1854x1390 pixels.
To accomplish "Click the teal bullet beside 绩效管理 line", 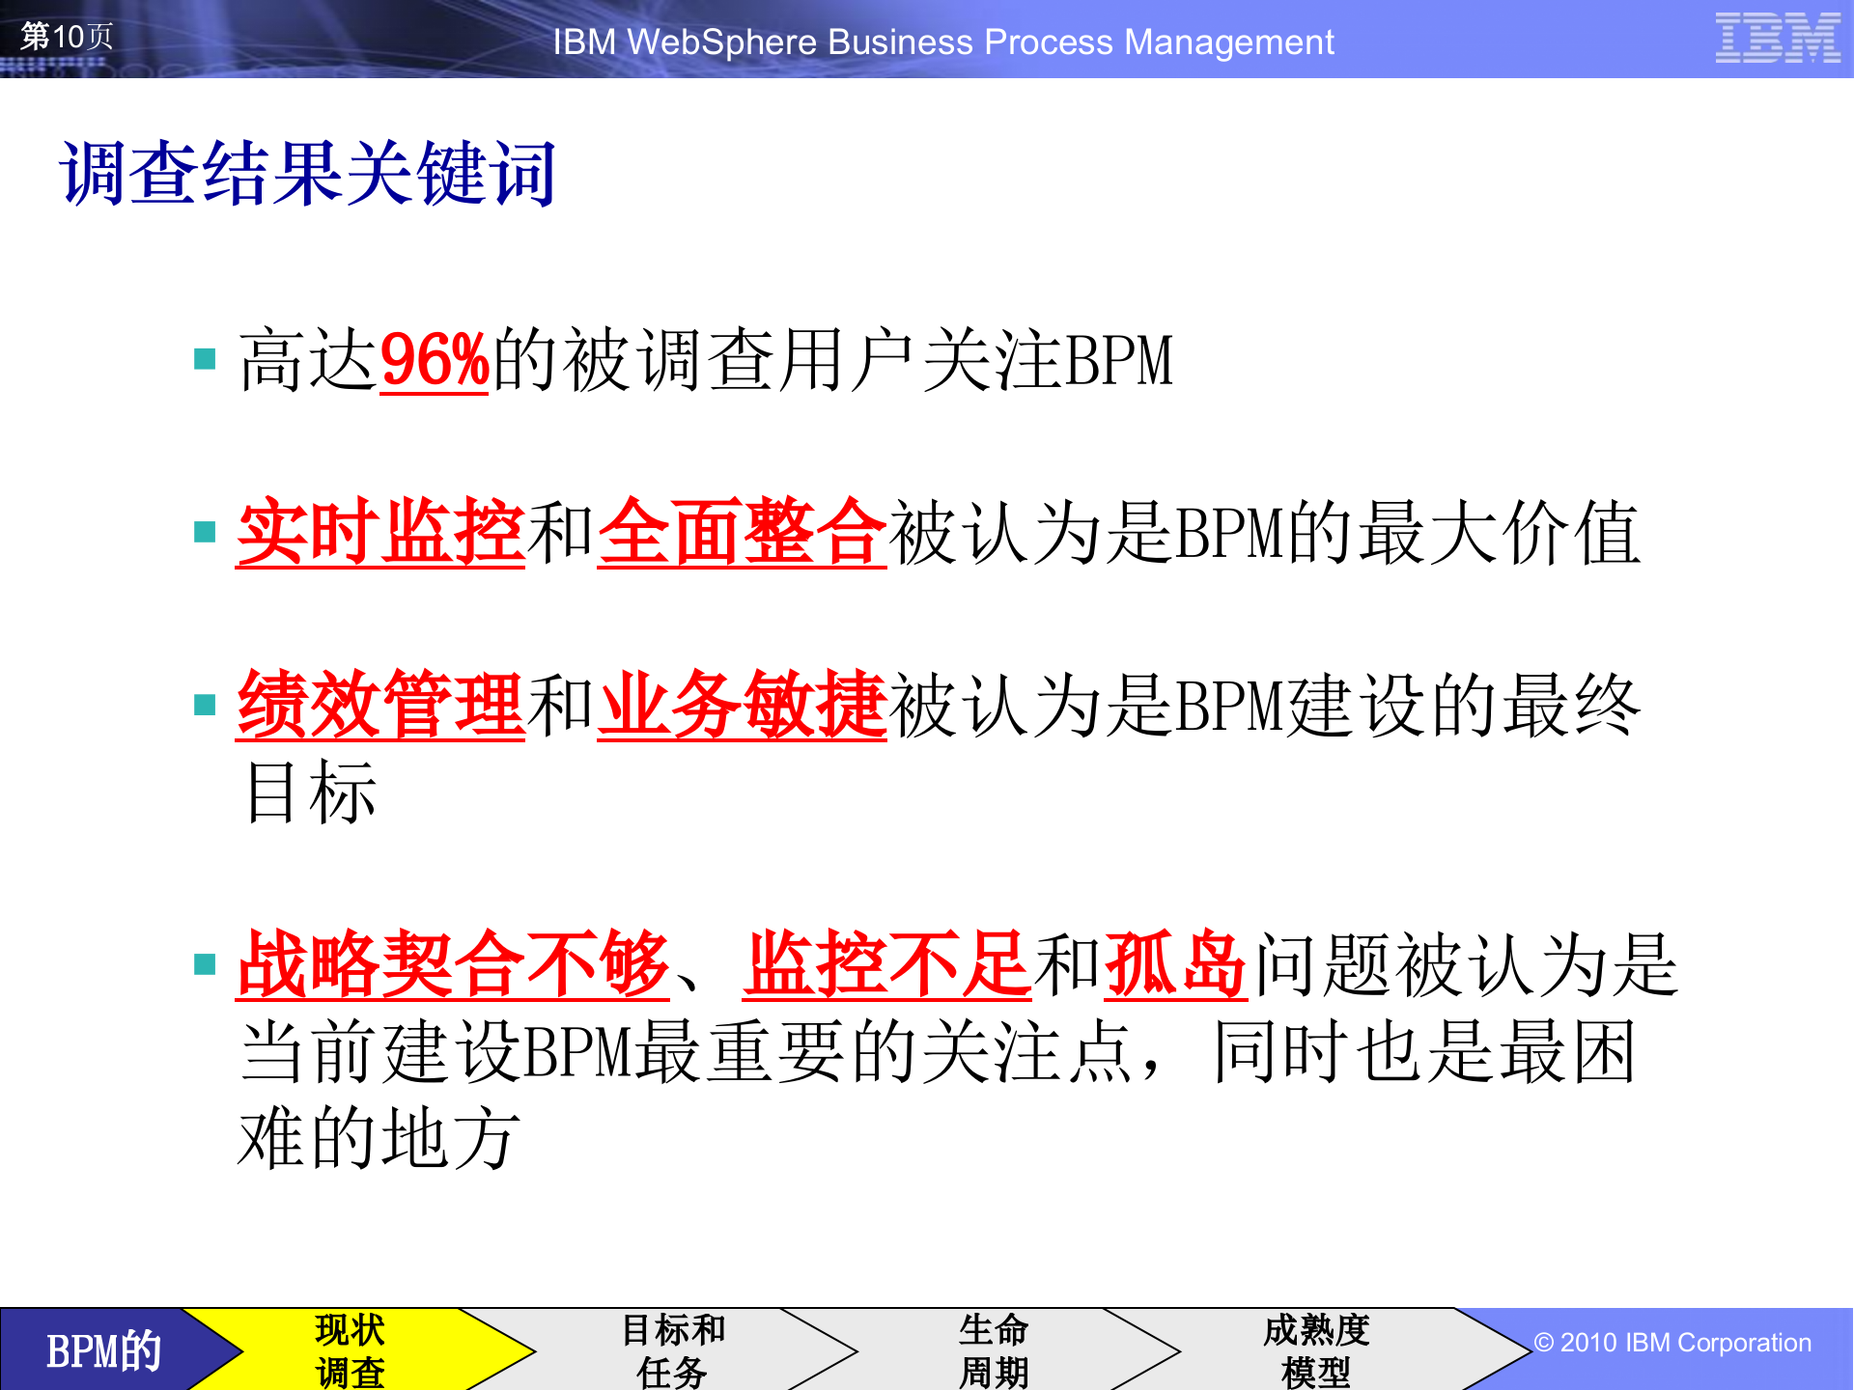I will pos(203,705).
